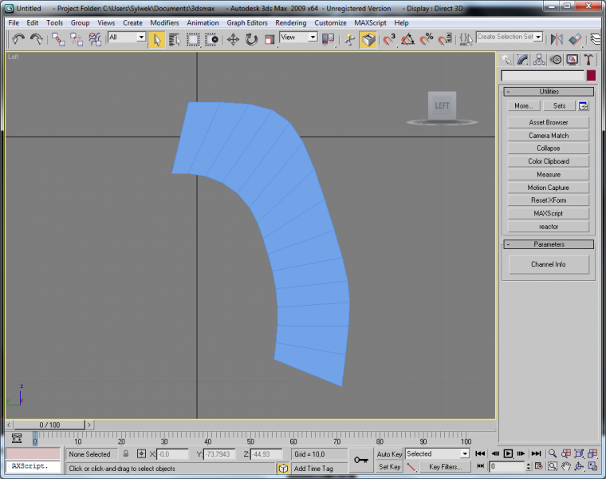The height and width of the screenshot is (479, 606).
Task: Click the object color swatch
Action: (591, 75)
